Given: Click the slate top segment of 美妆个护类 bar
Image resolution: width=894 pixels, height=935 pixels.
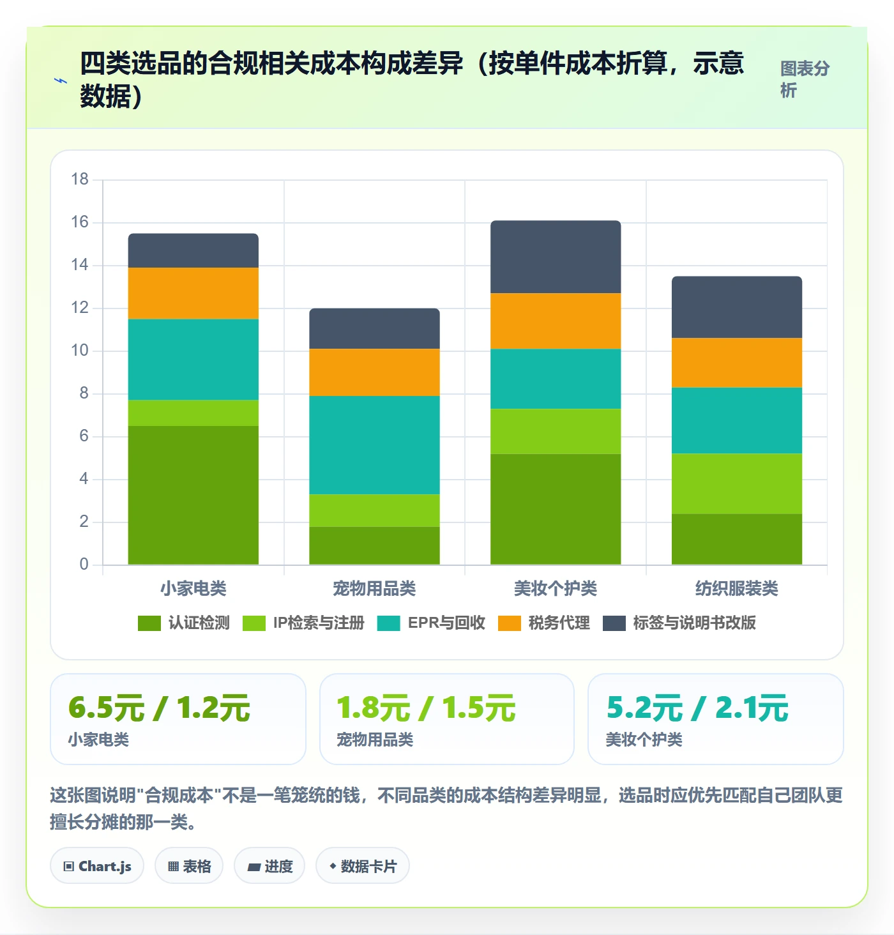Looking at the screenshot, I should (x=556, y=257).
